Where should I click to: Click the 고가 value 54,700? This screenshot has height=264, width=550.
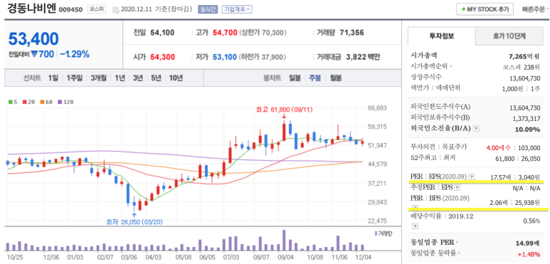coord(225,33)
